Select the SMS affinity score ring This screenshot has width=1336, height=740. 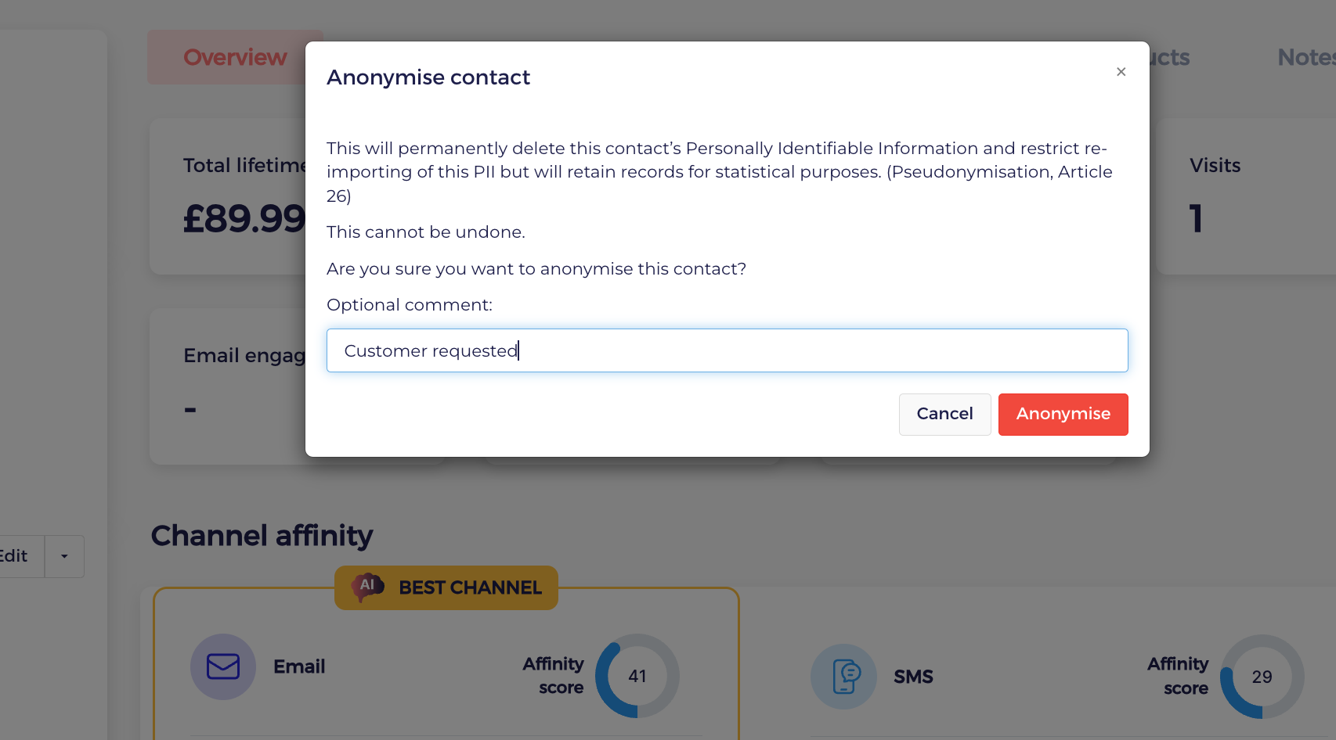click(1262, 677)
